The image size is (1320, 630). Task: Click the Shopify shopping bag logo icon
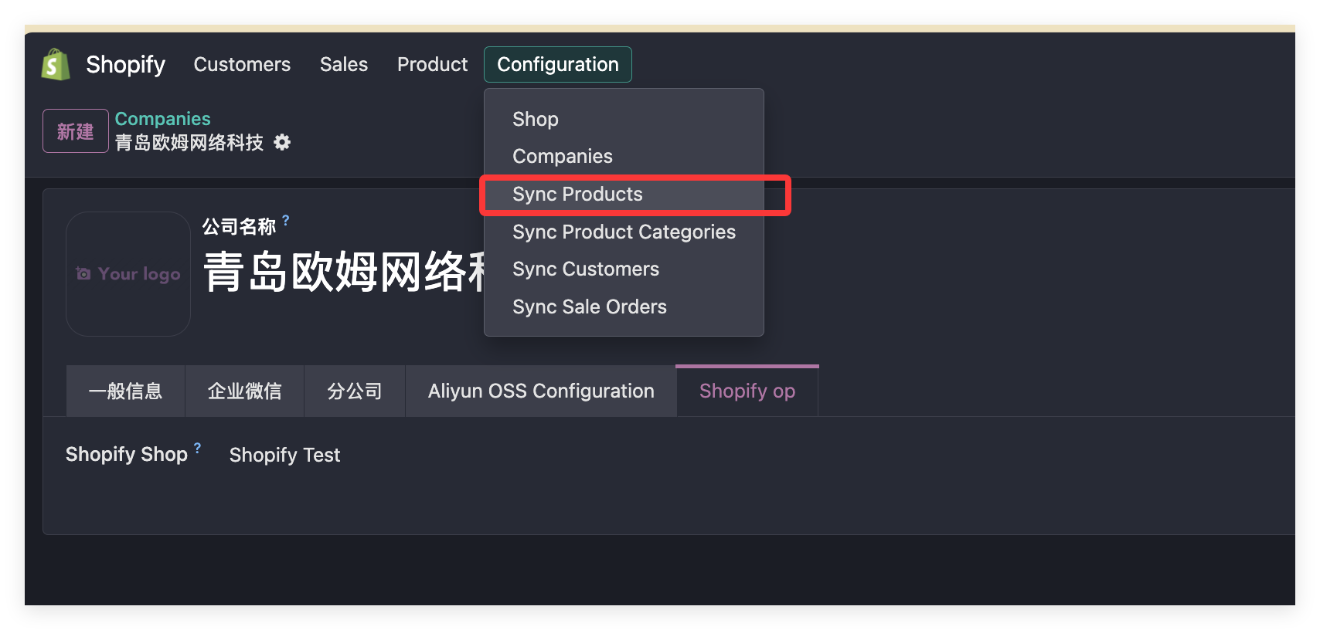[53, 64]
